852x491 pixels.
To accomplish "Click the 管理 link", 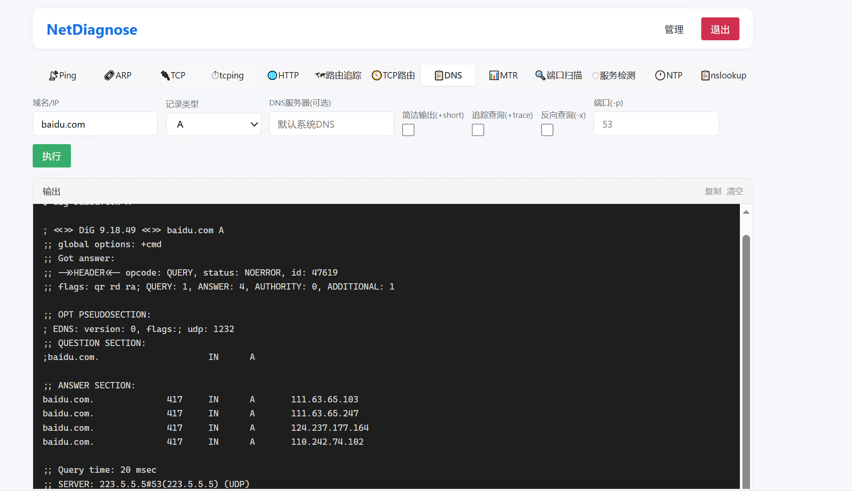I will pyautogui.click(x=674, y=29).
